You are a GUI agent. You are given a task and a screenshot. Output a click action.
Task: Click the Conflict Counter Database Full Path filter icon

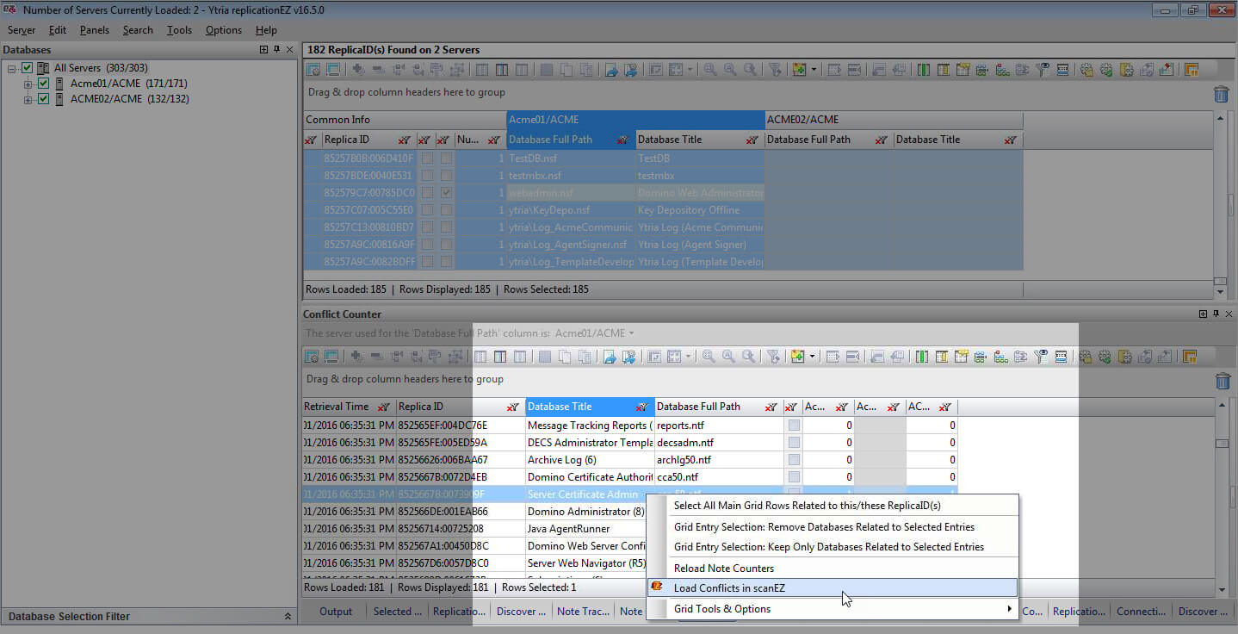771,407
